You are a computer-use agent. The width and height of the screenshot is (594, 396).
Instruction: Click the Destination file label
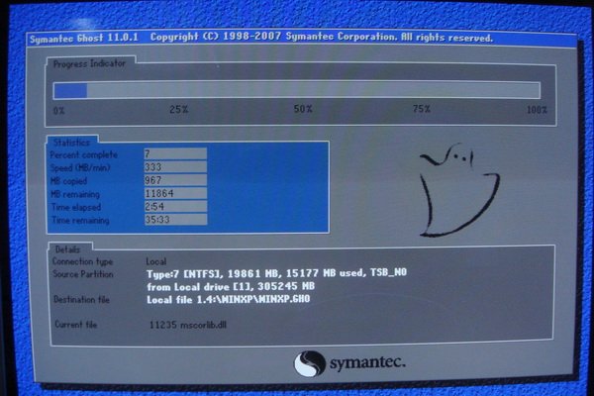coord(81,300)
